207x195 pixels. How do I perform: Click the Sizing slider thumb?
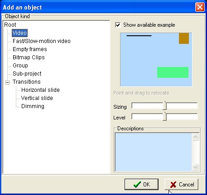(x=165, y=105)
